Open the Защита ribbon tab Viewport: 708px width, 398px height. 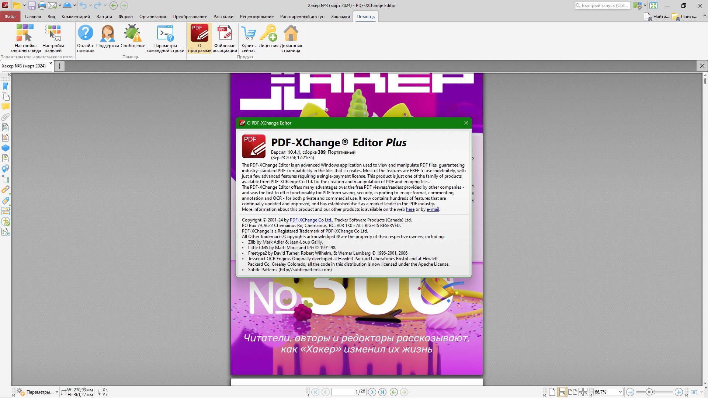point(104,17)
